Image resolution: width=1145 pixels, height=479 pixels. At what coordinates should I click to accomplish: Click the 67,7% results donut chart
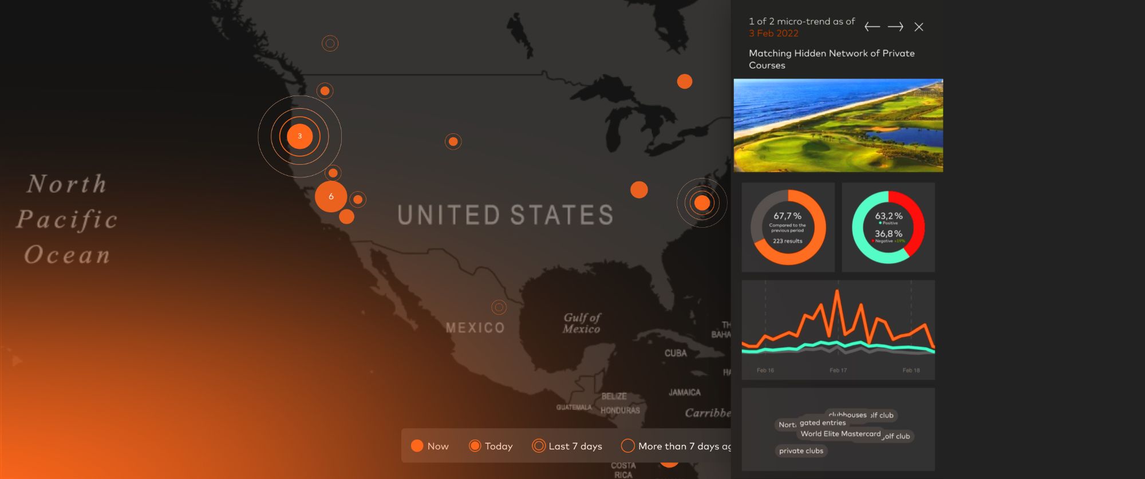(788, 227)
